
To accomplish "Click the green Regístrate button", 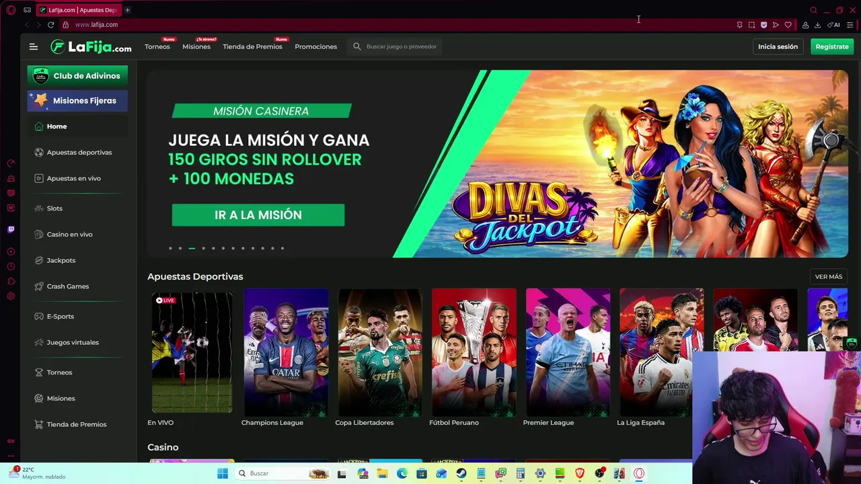I will [x=832, y=46].
